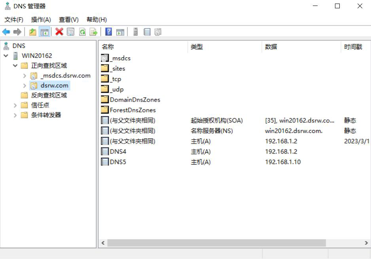Viewport: 371px width, 259px height.
Task: Click the rightmost toolbar records icon
Action: click(x=158, y=32)
